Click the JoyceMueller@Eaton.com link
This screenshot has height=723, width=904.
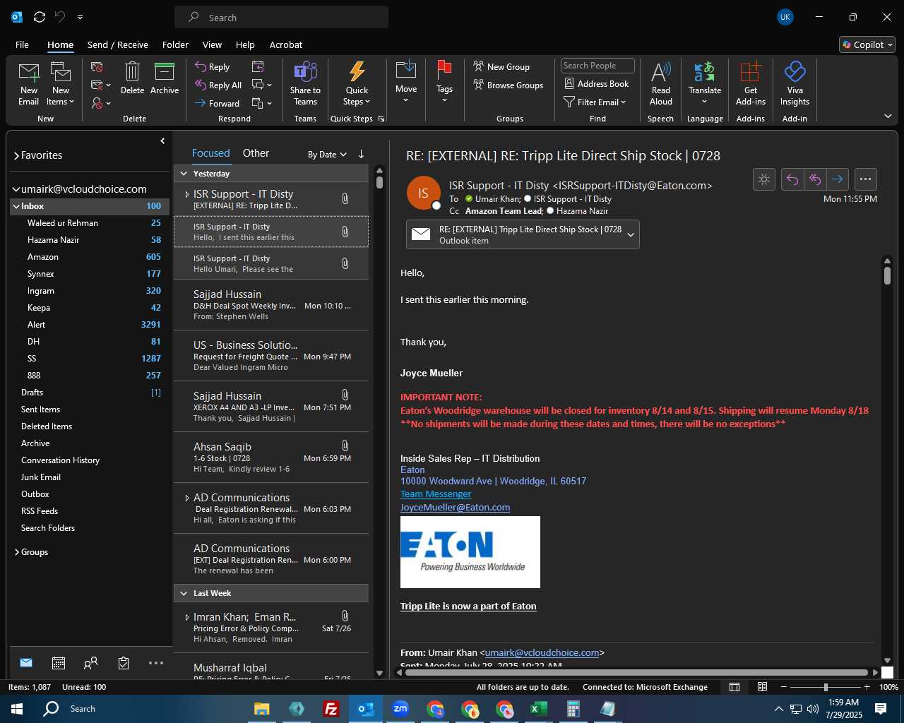(x=455, y=508)
